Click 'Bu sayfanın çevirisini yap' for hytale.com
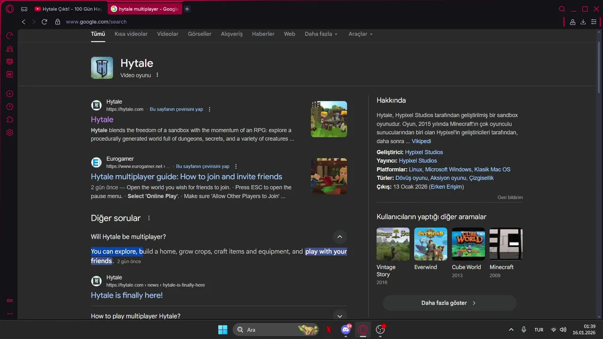The image size is (603, 339). pos(176,109)
